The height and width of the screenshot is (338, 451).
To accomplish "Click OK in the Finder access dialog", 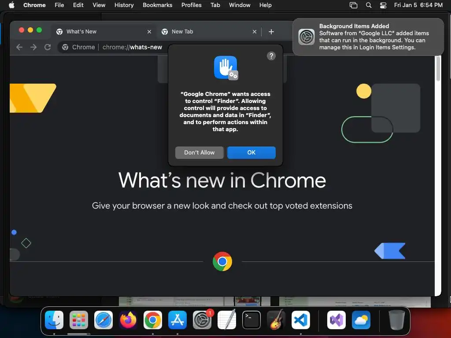I will point(251,153).
